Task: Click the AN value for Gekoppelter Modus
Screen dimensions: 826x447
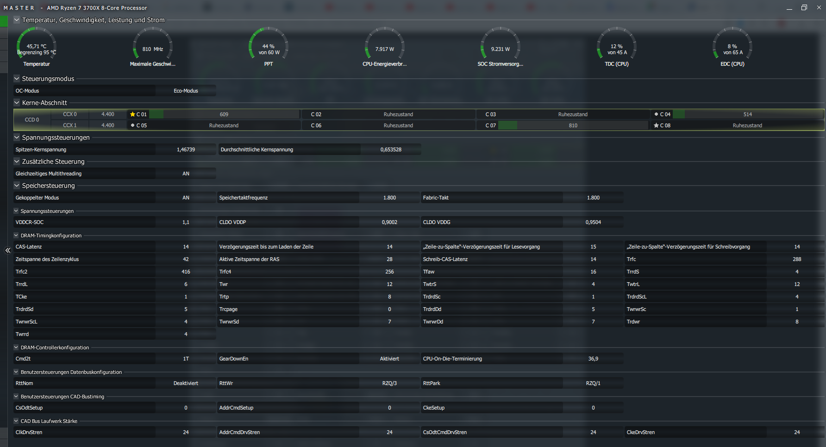Action: pyautogui.click(x=186, y=198)
